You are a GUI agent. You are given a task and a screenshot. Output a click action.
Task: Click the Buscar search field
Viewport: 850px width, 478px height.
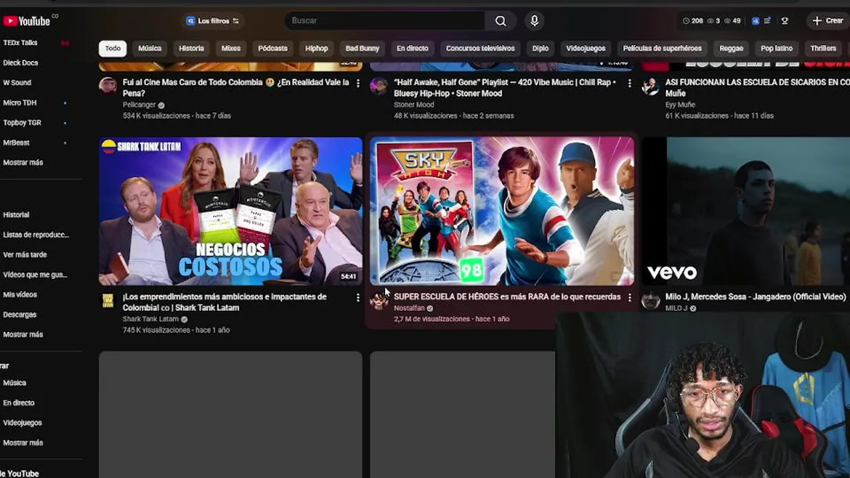(x=385, y=21)
